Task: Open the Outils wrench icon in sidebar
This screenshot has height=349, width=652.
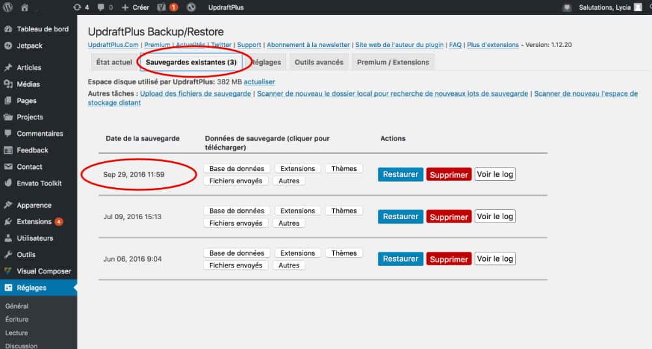Action: click(x=8, y=254)
